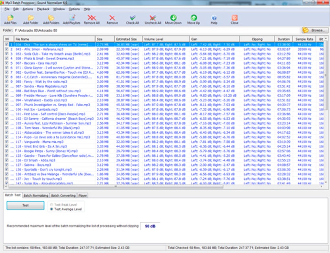Uncheck the checkbox for row 1
Image resolution: width=330 pixels, height=253 pixels.
pos(6,45)
